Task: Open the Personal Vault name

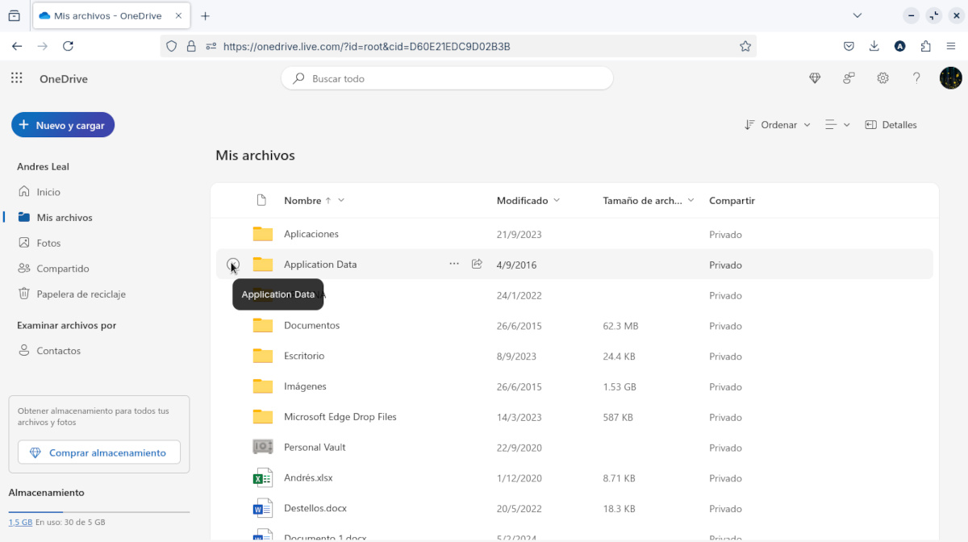Action: pos(315,447)
